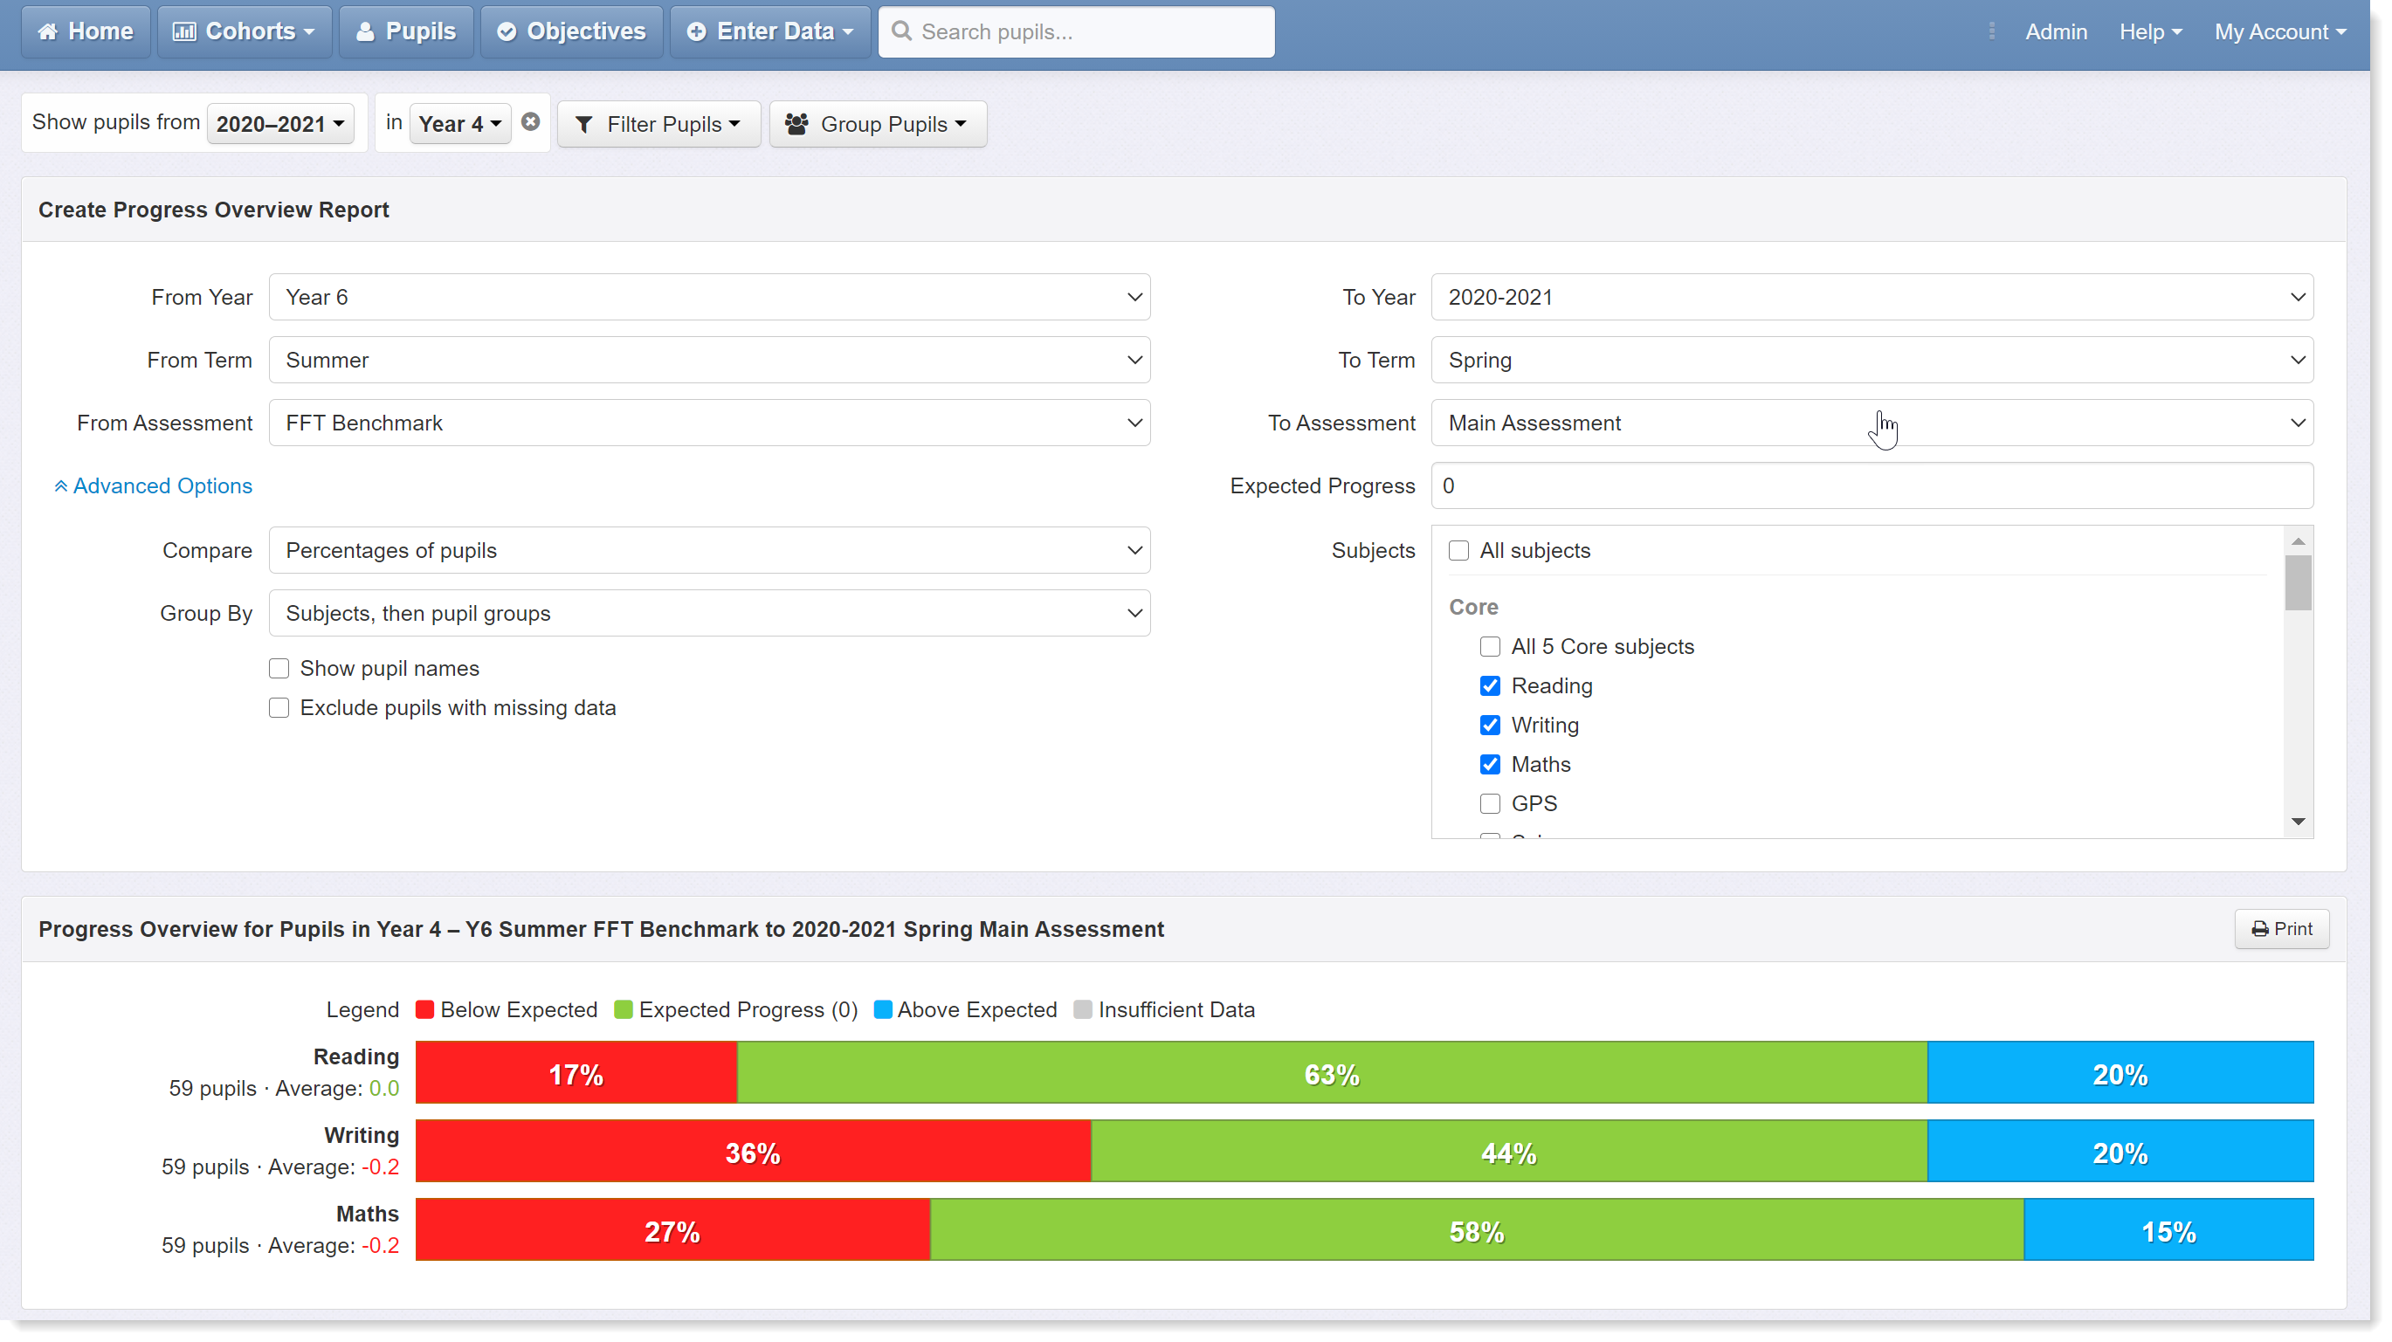Screen dimensions: 2392x1342
Task: Click the red Below Expected legend swatch
Action: (x=424, y=1009)
